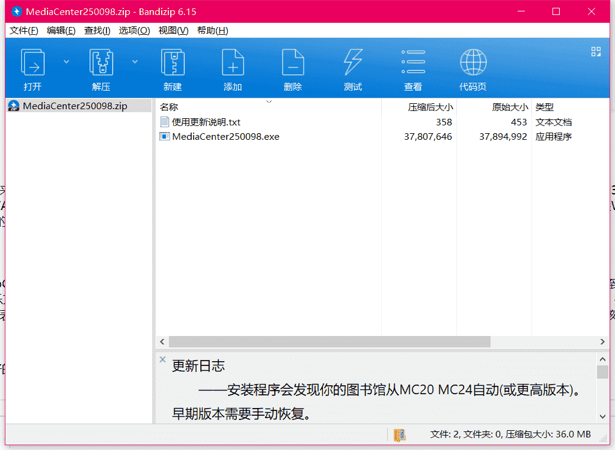615x450 pixels.
Task: Click the up arrow of the comment panel scrollbar
Action: coord(602,359)
